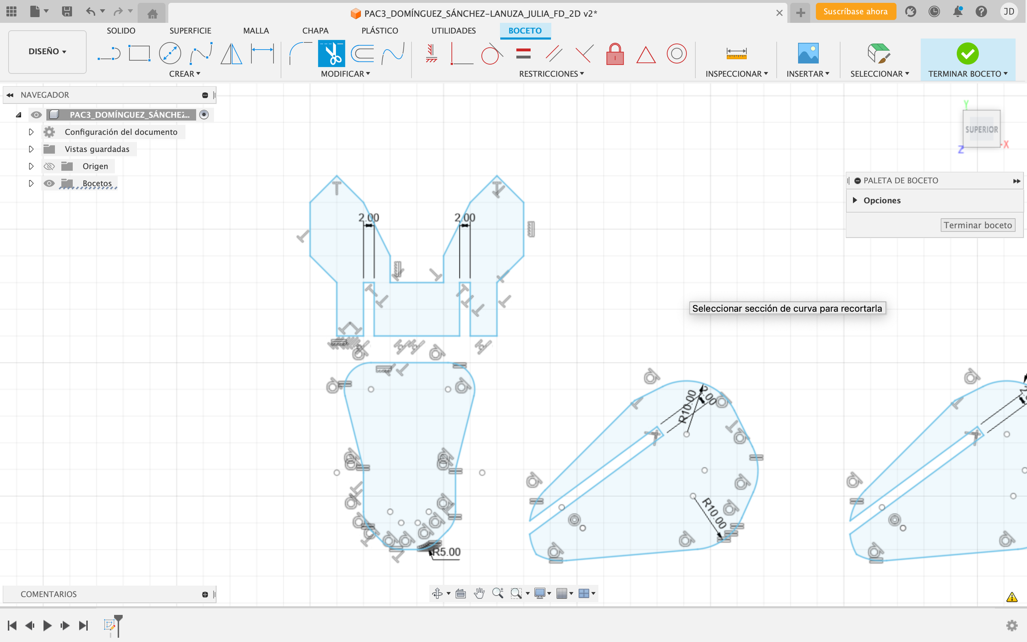Expand the Bocetos node
The width and height of the screenshot is (1027, 642).
point(31,183)
